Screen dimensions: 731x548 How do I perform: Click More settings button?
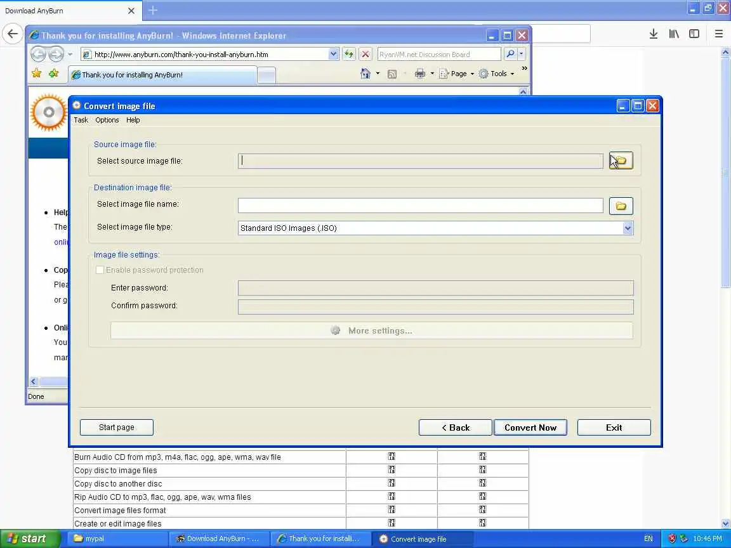(x=372, y=330)
